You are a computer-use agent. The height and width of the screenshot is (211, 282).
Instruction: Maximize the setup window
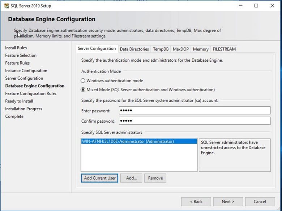point(256,6)
